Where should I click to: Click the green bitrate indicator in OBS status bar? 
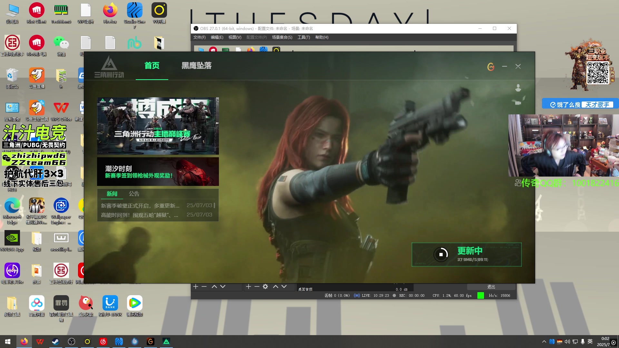(x=480, y=295)
